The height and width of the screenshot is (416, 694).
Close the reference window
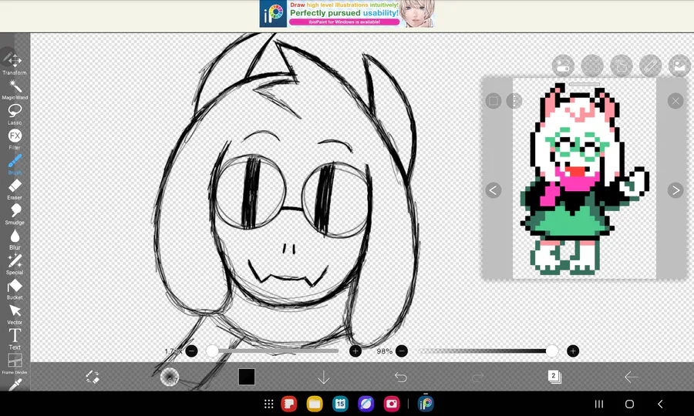(675, 101)
